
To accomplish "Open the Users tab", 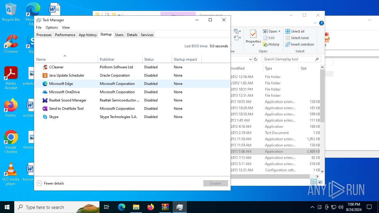I will (119, 35).
